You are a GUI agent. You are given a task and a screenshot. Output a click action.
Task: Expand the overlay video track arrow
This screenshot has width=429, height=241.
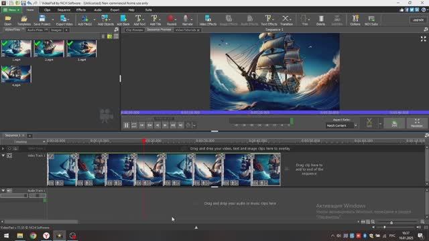3,149
